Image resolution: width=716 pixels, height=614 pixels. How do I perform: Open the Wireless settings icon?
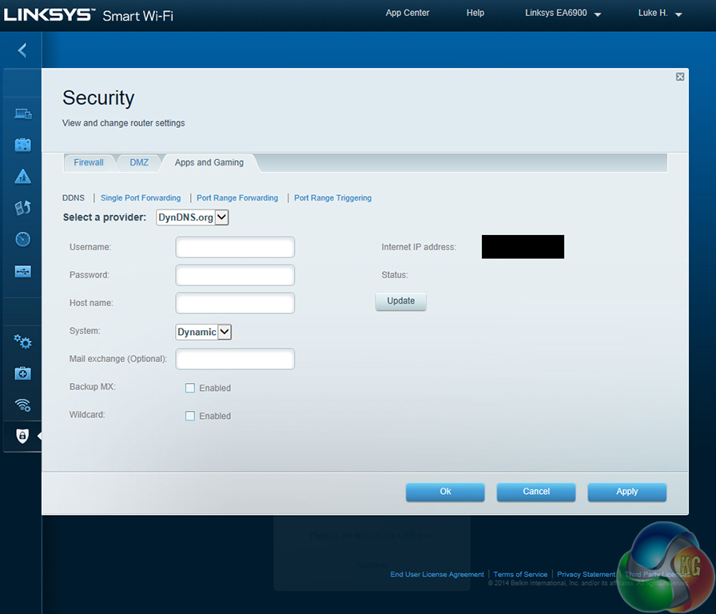[x=22, y=405]
